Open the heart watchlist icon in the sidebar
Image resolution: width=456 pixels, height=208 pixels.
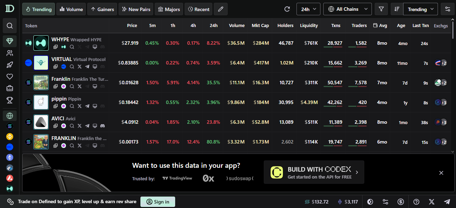(10, 77)
